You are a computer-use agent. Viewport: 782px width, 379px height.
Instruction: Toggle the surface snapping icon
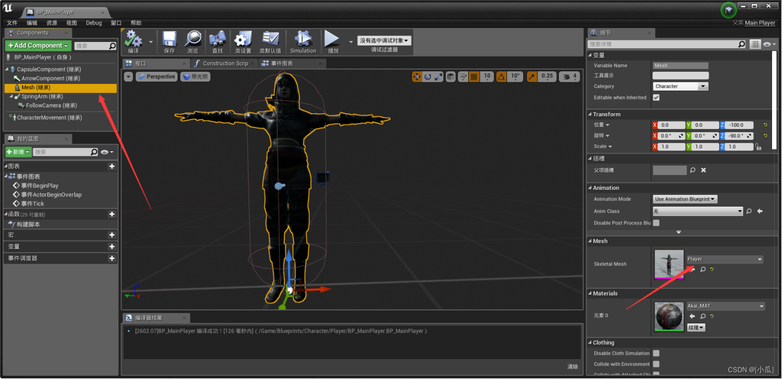pyautogui.click(x=463, y=77)
